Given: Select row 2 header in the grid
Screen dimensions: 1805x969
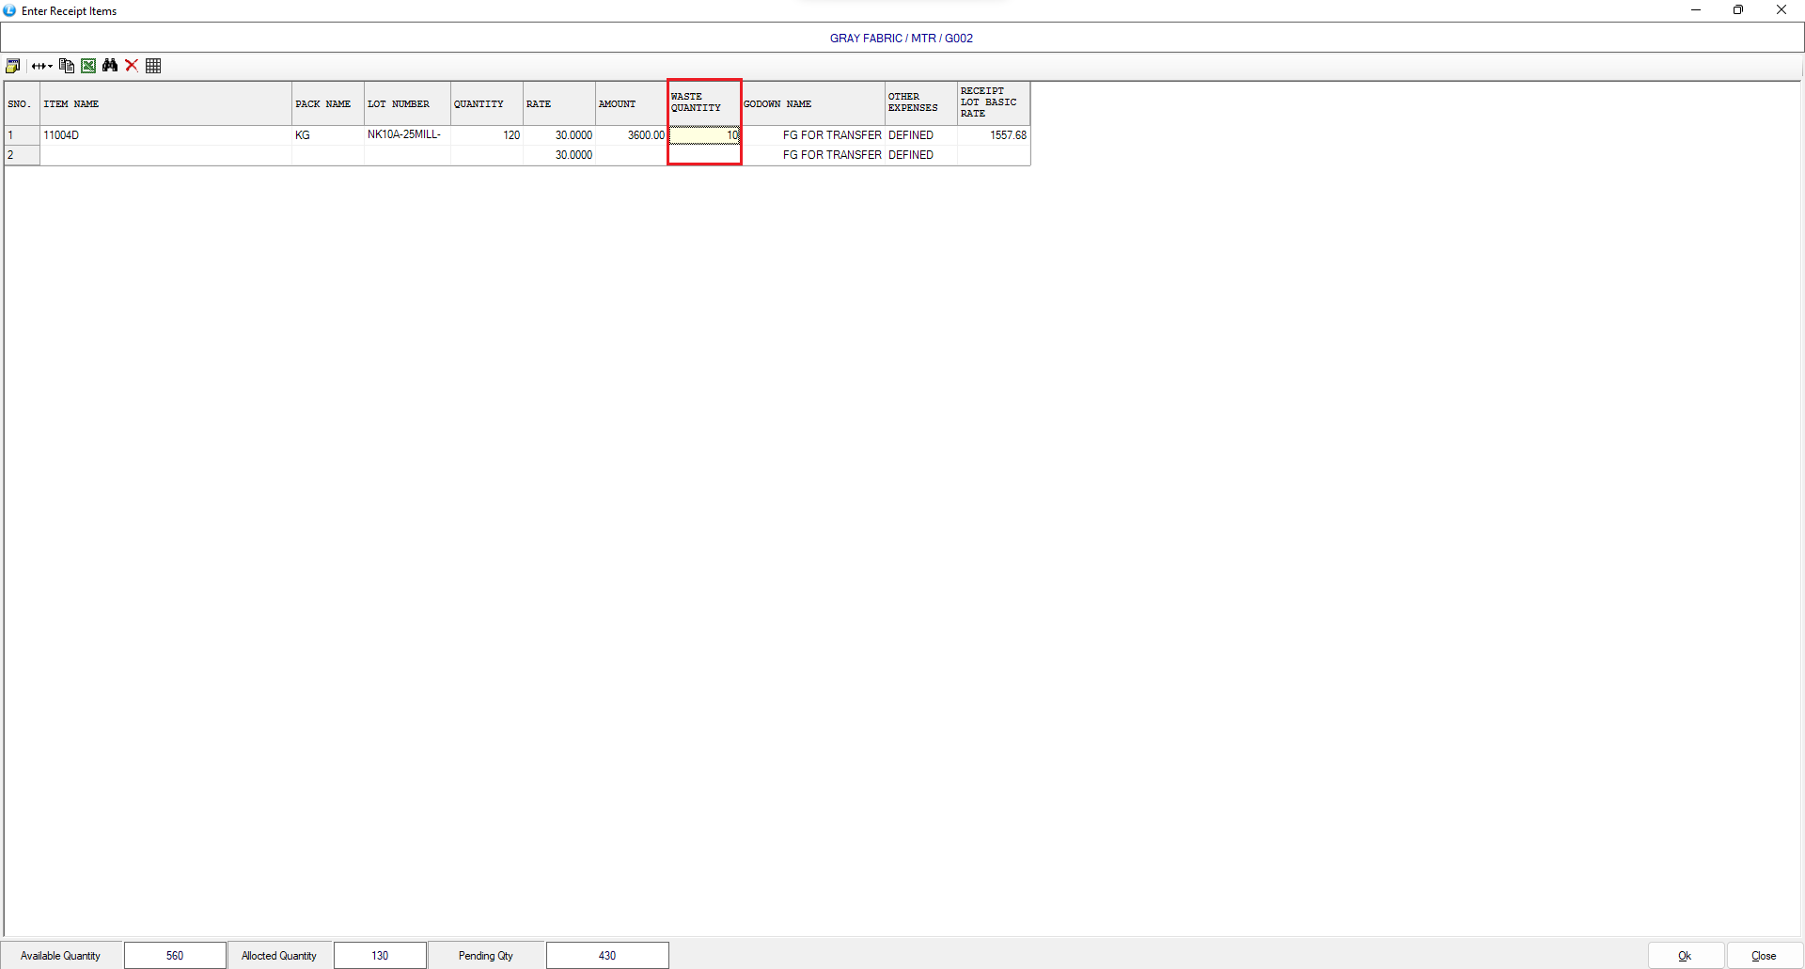Looking at the screenshot, I should coord(22,155).
